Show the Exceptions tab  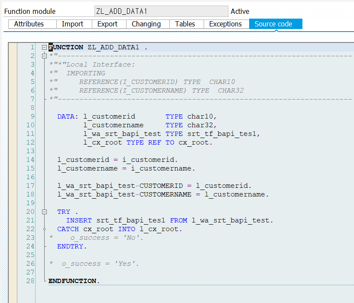tap(225, 24)
